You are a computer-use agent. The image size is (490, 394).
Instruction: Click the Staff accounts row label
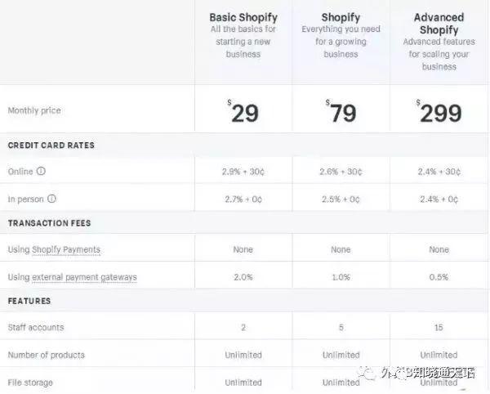pyautogui.click(x=36, y=328)
